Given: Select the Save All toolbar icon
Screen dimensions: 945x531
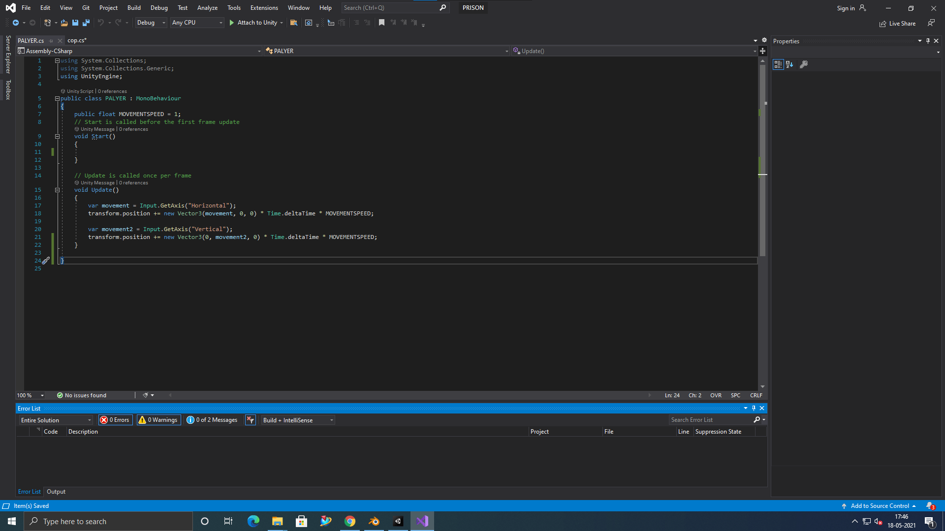Looking at the screenshot, I should coord(86,23).
